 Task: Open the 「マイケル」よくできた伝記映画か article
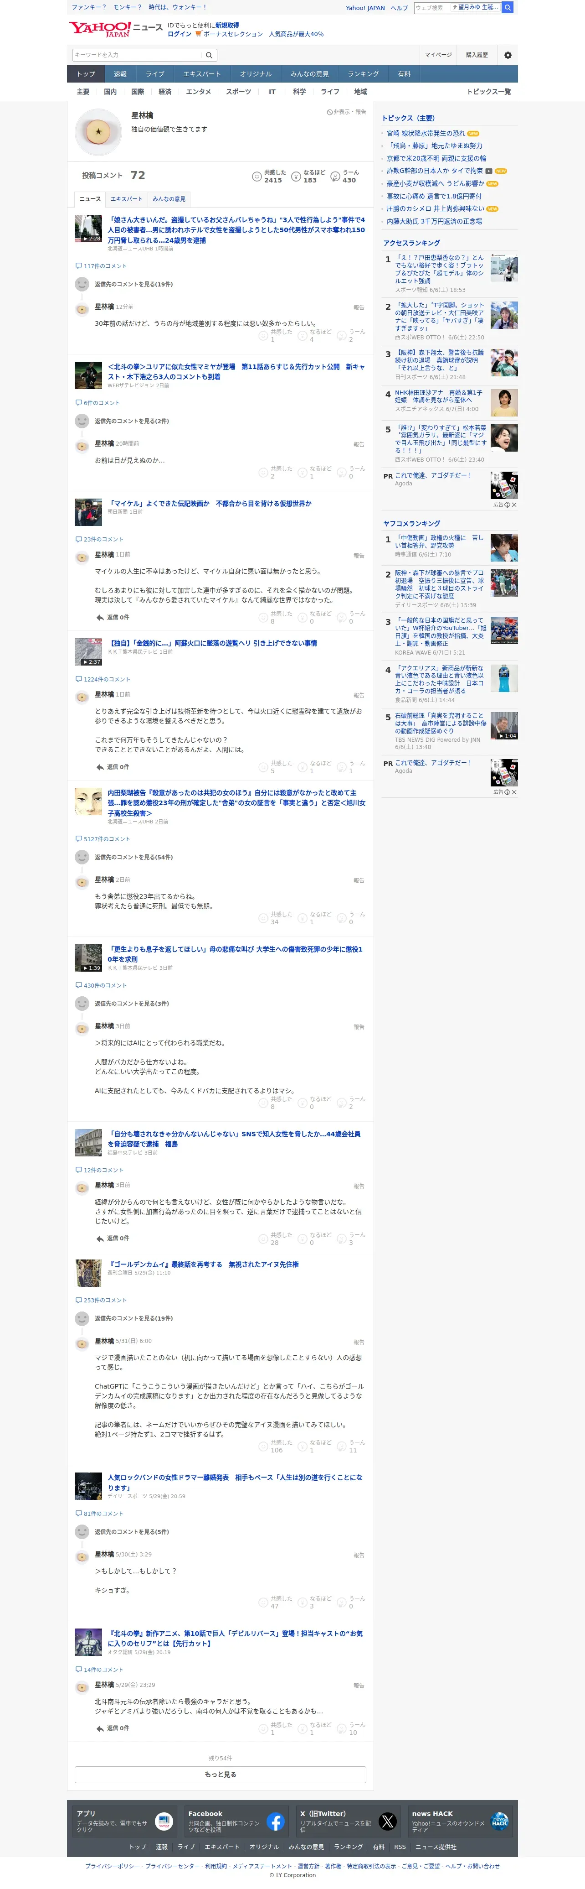click(x=210, y=504)
